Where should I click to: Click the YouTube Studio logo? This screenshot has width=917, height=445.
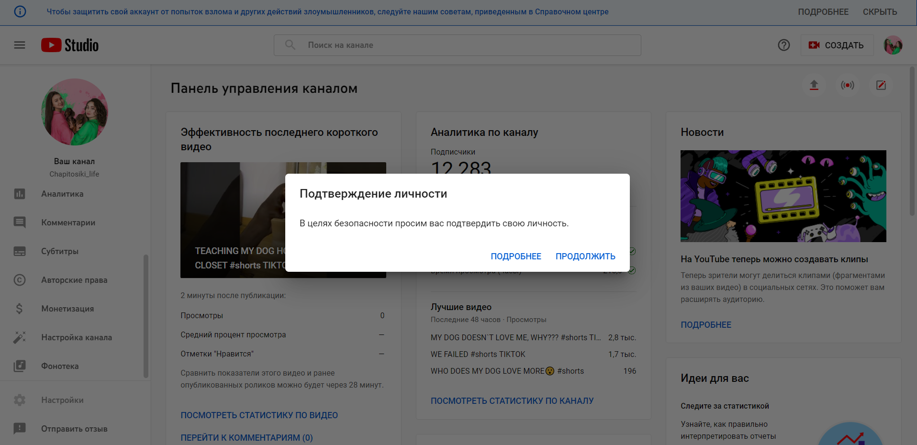(x=70, y=45)
